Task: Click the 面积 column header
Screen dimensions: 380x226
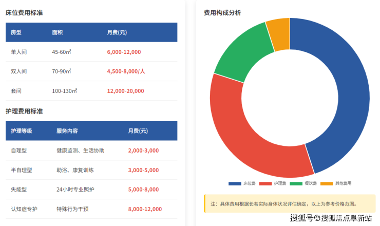Action: [x=58, y=32]
